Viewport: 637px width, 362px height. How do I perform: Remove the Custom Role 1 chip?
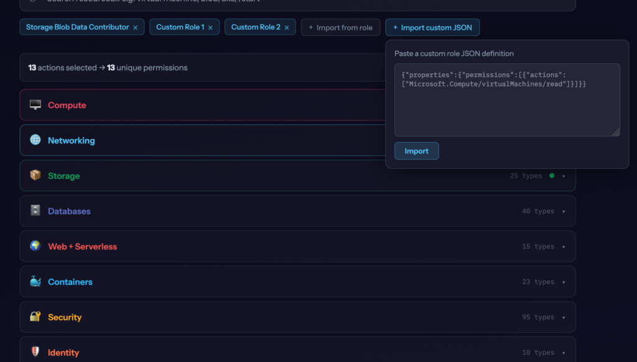point(210,28)
